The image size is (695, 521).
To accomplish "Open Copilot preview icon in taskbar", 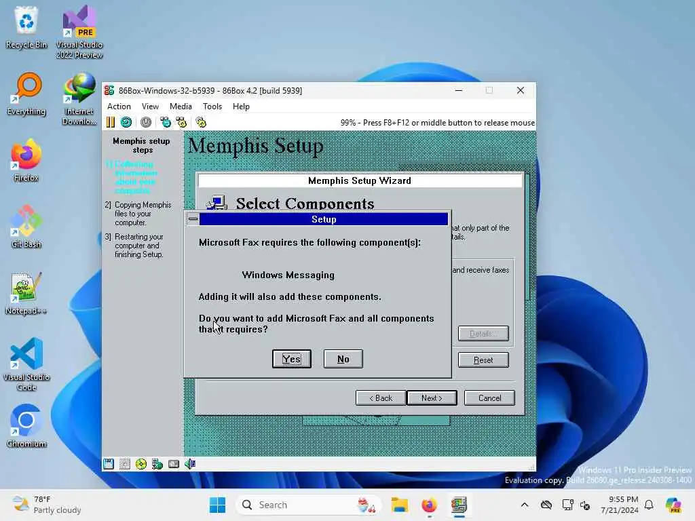I will click(673, 505).
